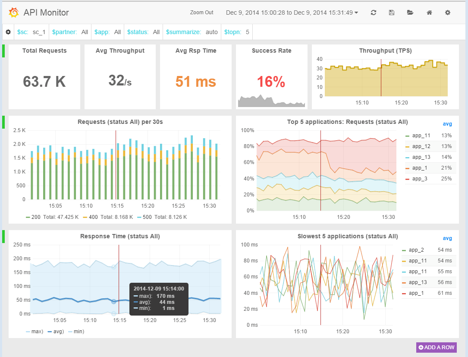
Task: Click the API Monitor sun logo
Action: [x=14, y=13]
